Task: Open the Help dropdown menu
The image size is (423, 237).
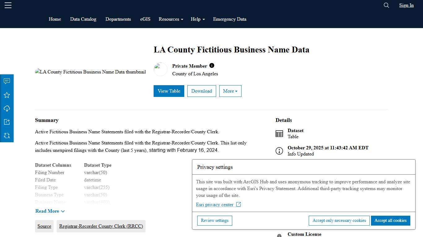Action: 198,19
